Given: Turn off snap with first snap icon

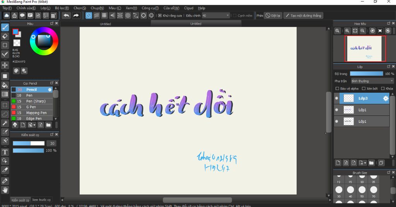Looking at the screenshot, I should coord(89,15).
